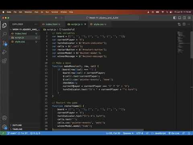Change end of line via LF item
Screen dimensions: 193x145
point(147,133)
